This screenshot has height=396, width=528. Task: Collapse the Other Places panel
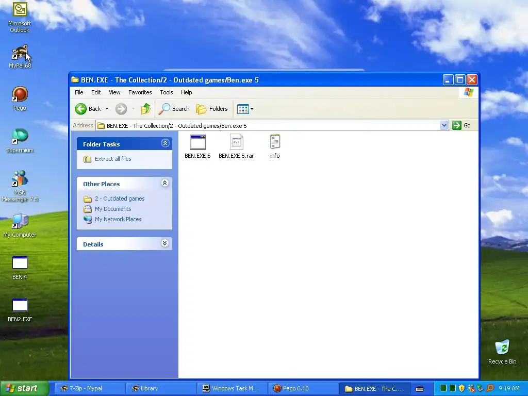[x=164, y=183]
